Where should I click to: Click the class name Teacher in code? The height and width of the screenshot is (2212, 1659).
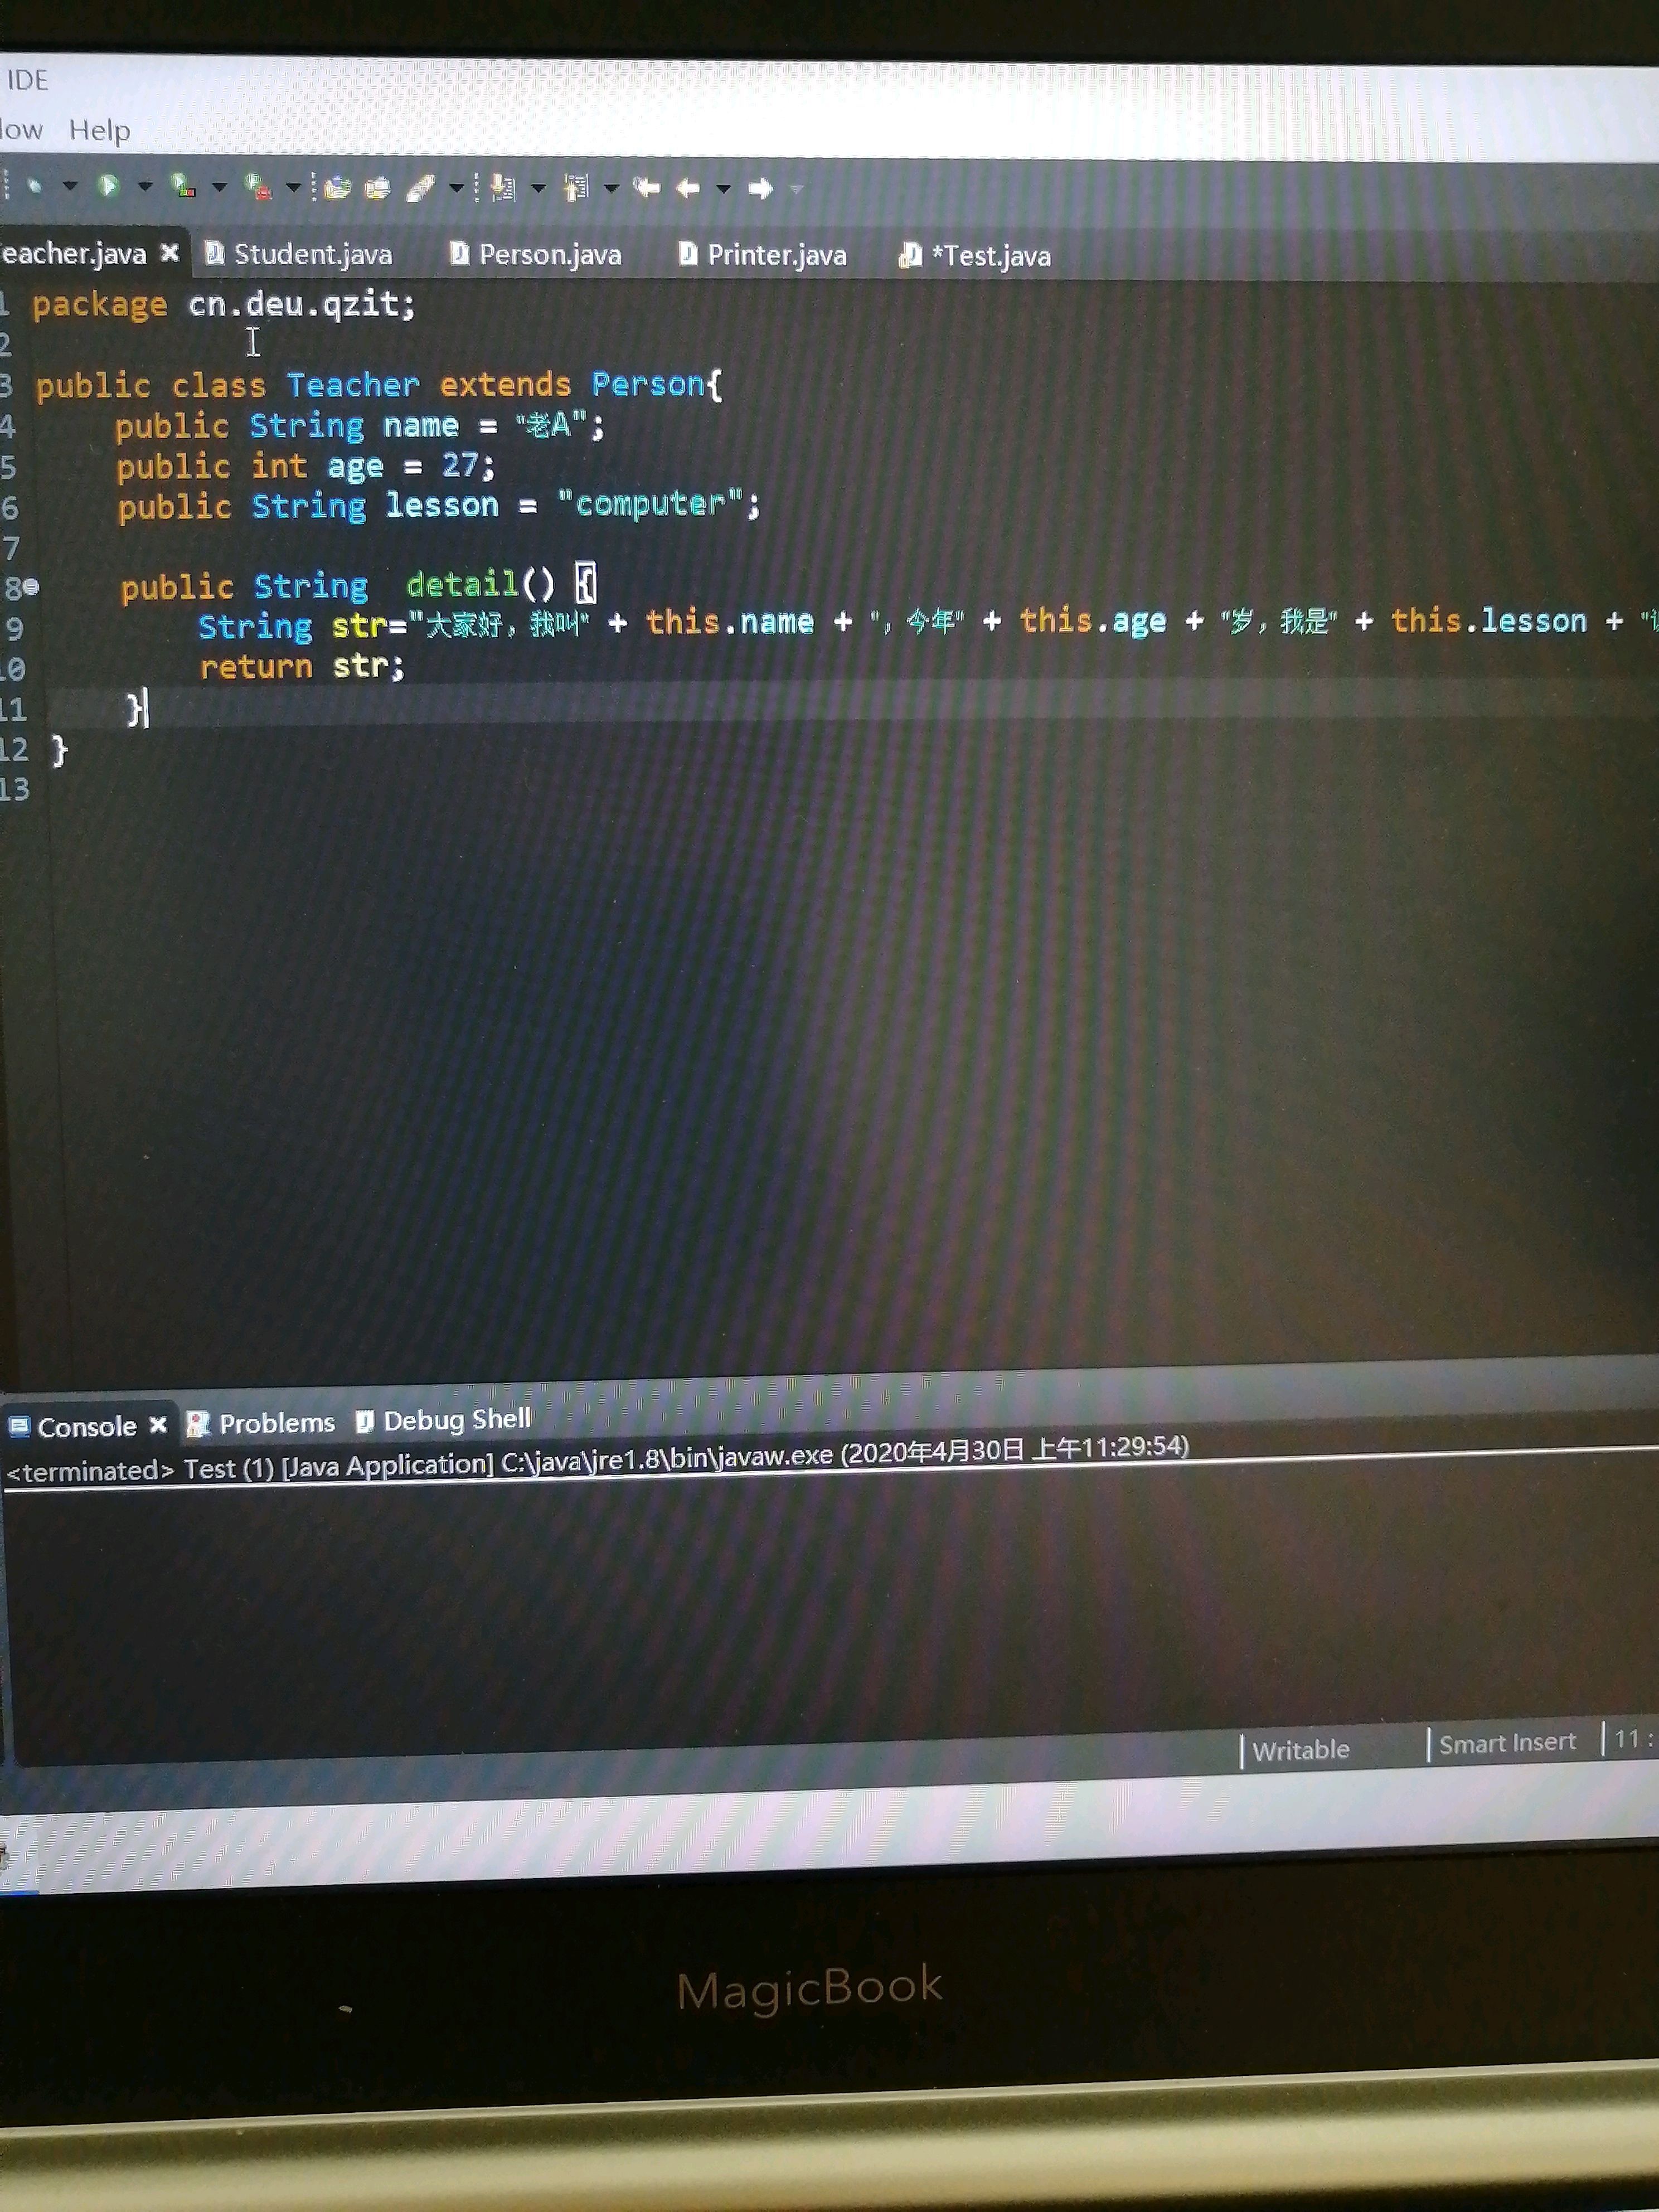click(353, 384)
